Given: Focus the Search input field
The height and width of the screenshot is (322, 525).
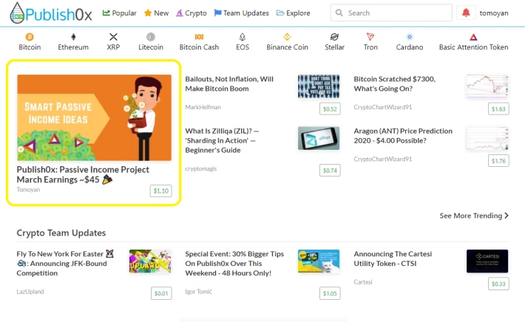Looking at the screenshot, I should point(391,13).
